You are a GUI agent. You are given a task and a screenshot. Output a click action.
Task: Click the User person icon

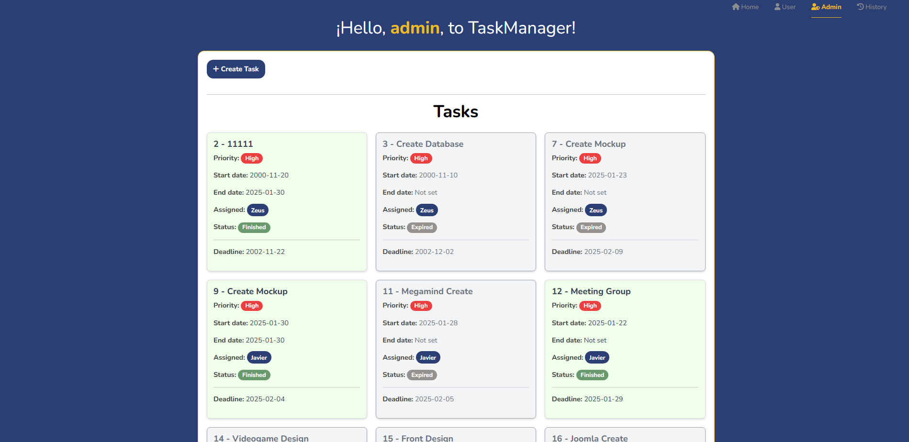coord(777,7)
